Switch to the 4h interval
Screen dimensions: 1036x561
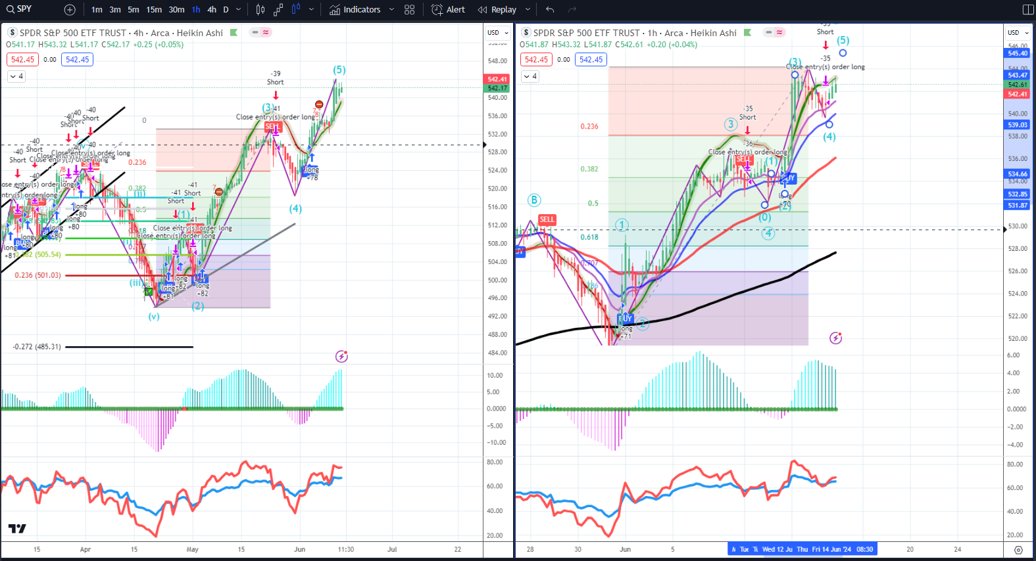tap(212, 10)
